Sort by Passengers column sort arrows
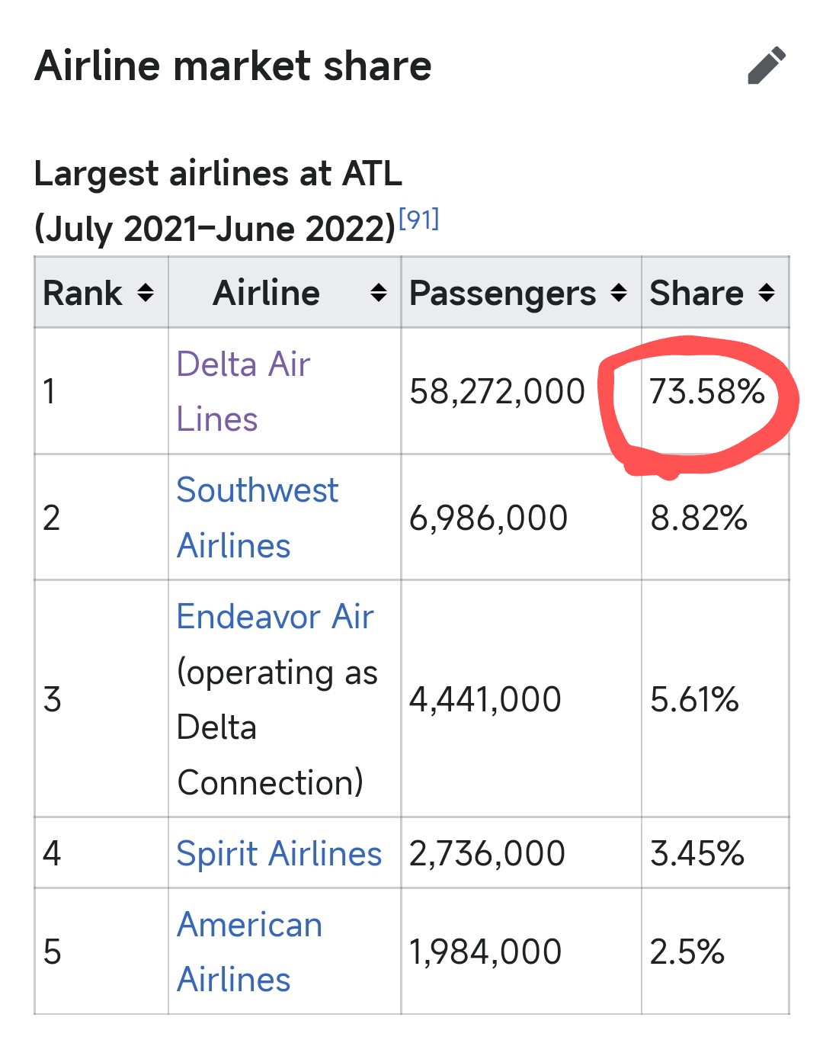Viewport: 823px width, 1040px height. pyautogui.click(x=619, y=293)
